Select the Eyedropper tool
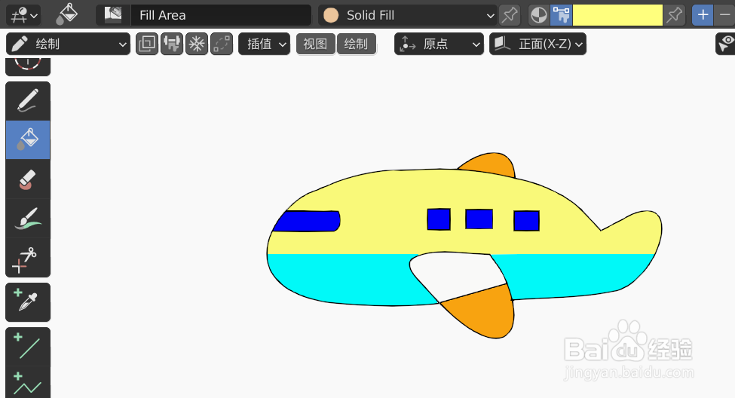Screen dimensions: 735x398 coord(28,302)
